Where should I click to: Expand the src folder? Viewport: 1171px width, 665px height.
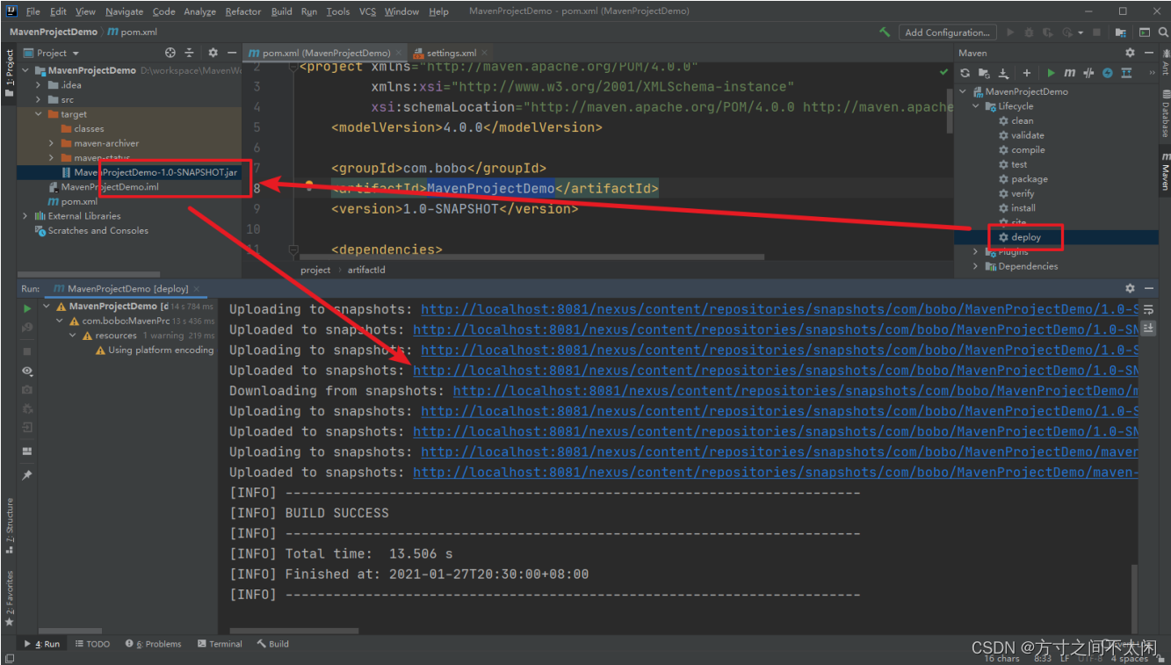tap(39, 100)
